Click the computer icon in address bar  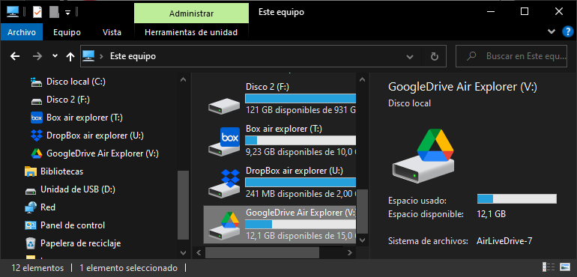88,56
